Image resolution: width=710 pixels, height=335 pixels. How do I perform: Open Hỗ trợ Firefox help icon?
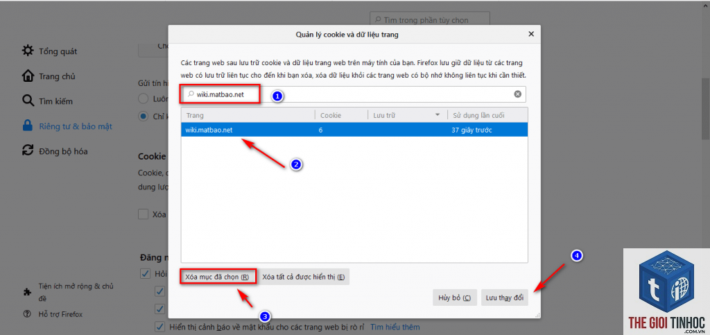coord(27,313)
